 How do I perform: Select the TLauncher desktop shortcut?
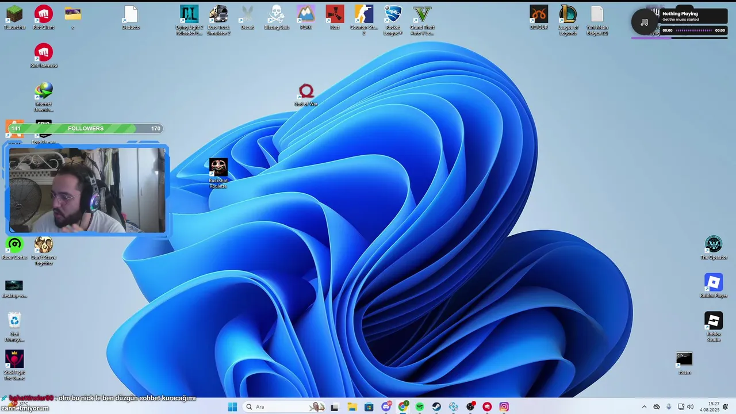tap(14, 17)
